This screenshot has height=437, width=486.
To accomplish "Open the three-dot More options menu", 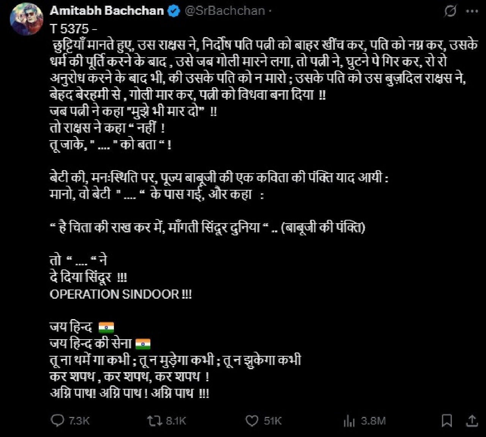I will [x=472, y=11].
